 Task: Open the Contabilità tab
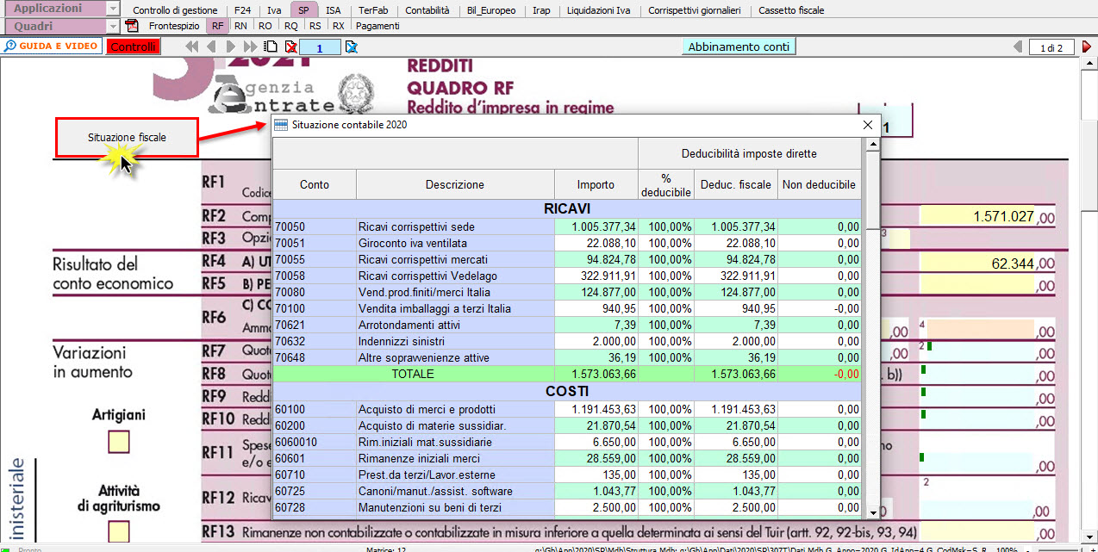coord(427,10)
